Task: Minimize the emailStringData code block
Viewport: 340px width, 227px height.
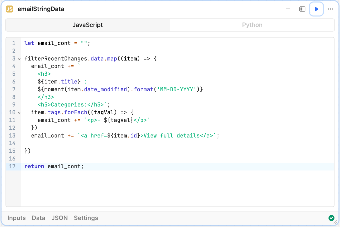Action: click(x=288, y=9)
